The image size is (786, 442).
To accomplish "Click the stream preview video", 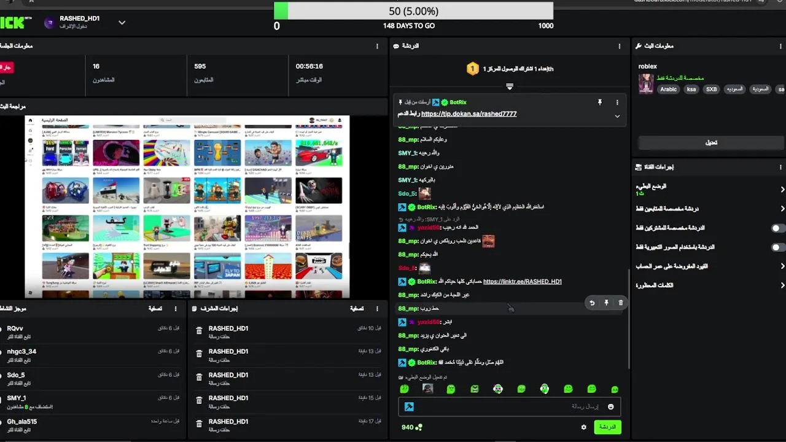I will [187, 207].
